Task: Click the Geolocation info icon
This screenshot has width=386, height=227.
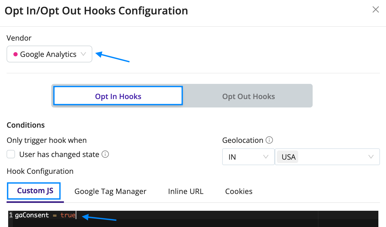Action: (269, 140)
